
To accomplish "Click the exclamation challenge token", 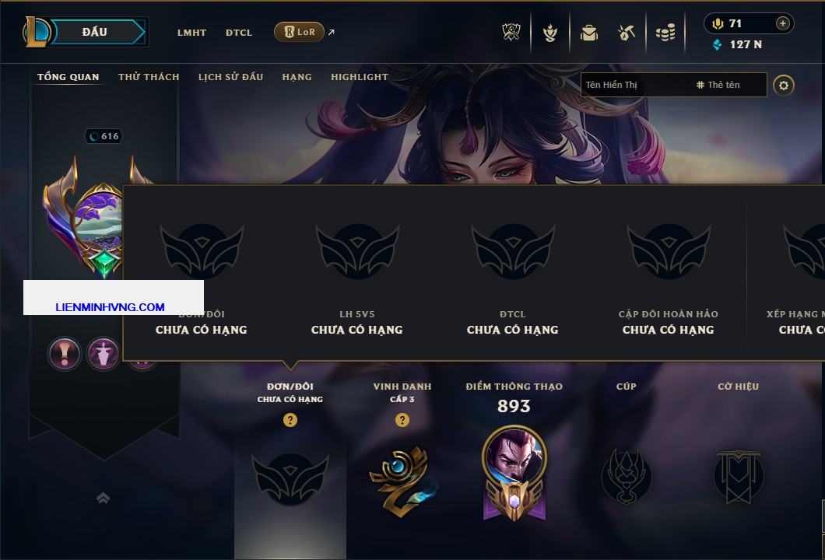I will (64, 353).
